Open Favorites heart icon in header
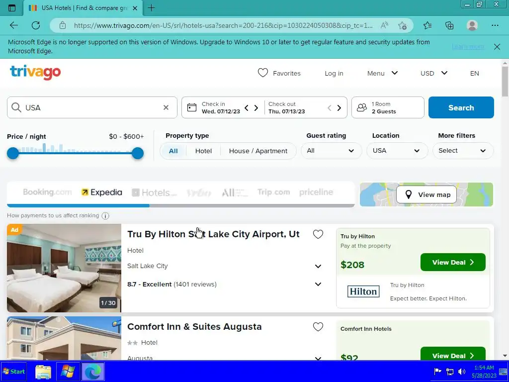This screenshot has height=382, width=509. tap(262, 73)
